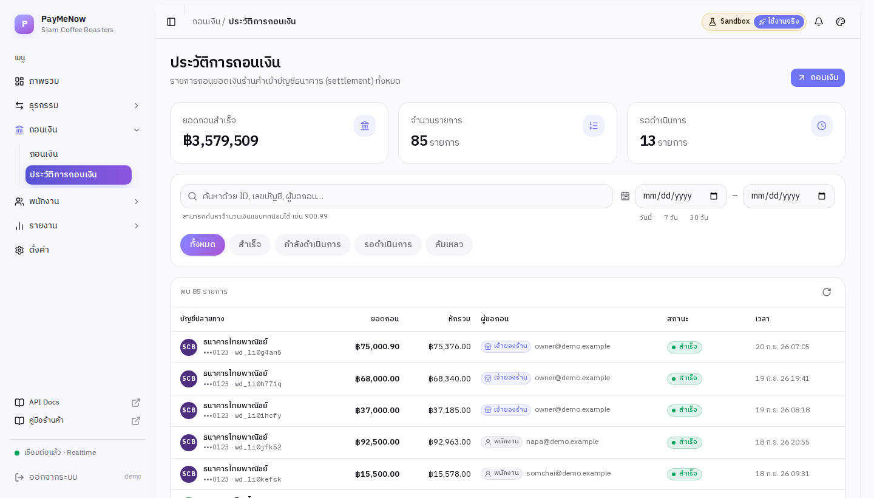Viewport: 874px width, 498px height.
Task: Click the list icon in จำนวนรายการ card
Action: (x=594, y=126)
